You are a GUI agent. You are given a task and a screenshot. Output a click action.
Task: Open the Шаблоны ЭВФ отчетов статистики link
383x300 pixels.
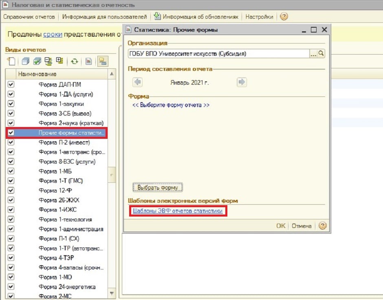click(x=178, y=211)
